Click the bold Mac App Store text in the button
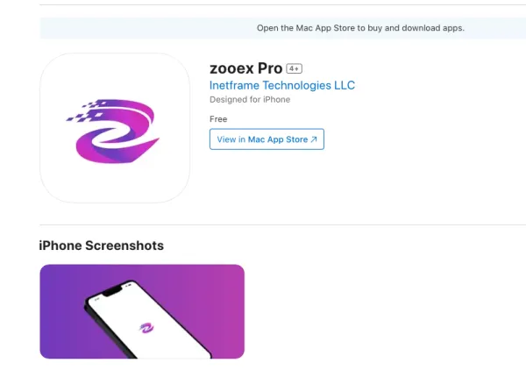The image size is (526, 370). pyautogui.click(x=277, y=139)
